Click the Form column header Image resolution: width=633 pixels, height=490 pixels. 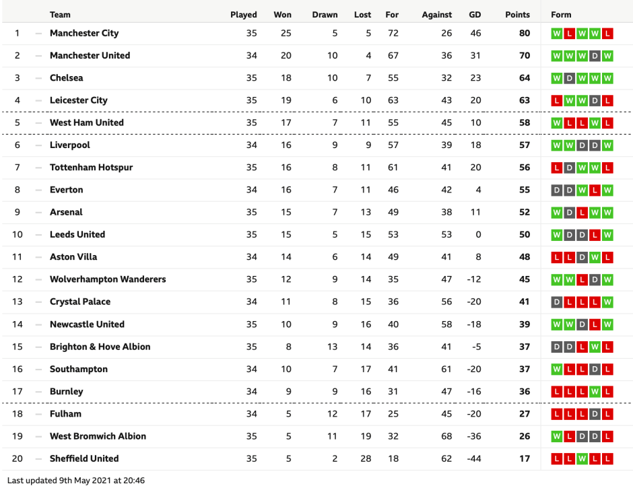561,15
